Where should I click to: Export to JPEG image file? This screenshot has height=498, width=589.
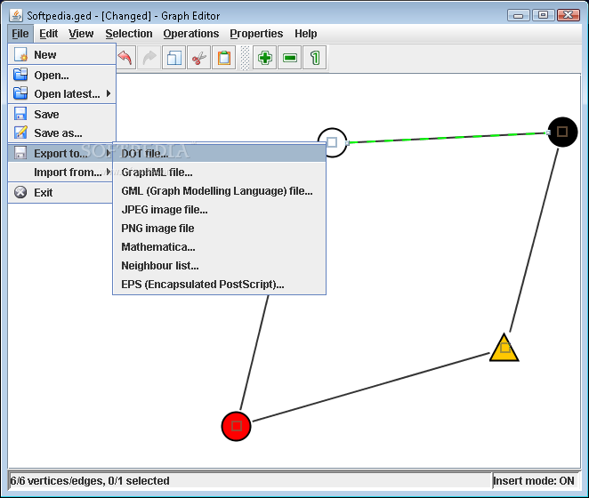(220, 210)
